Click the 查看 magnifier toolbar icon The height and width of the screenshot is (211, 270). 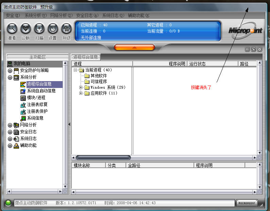pyautogui.click(x=12, y=28)
